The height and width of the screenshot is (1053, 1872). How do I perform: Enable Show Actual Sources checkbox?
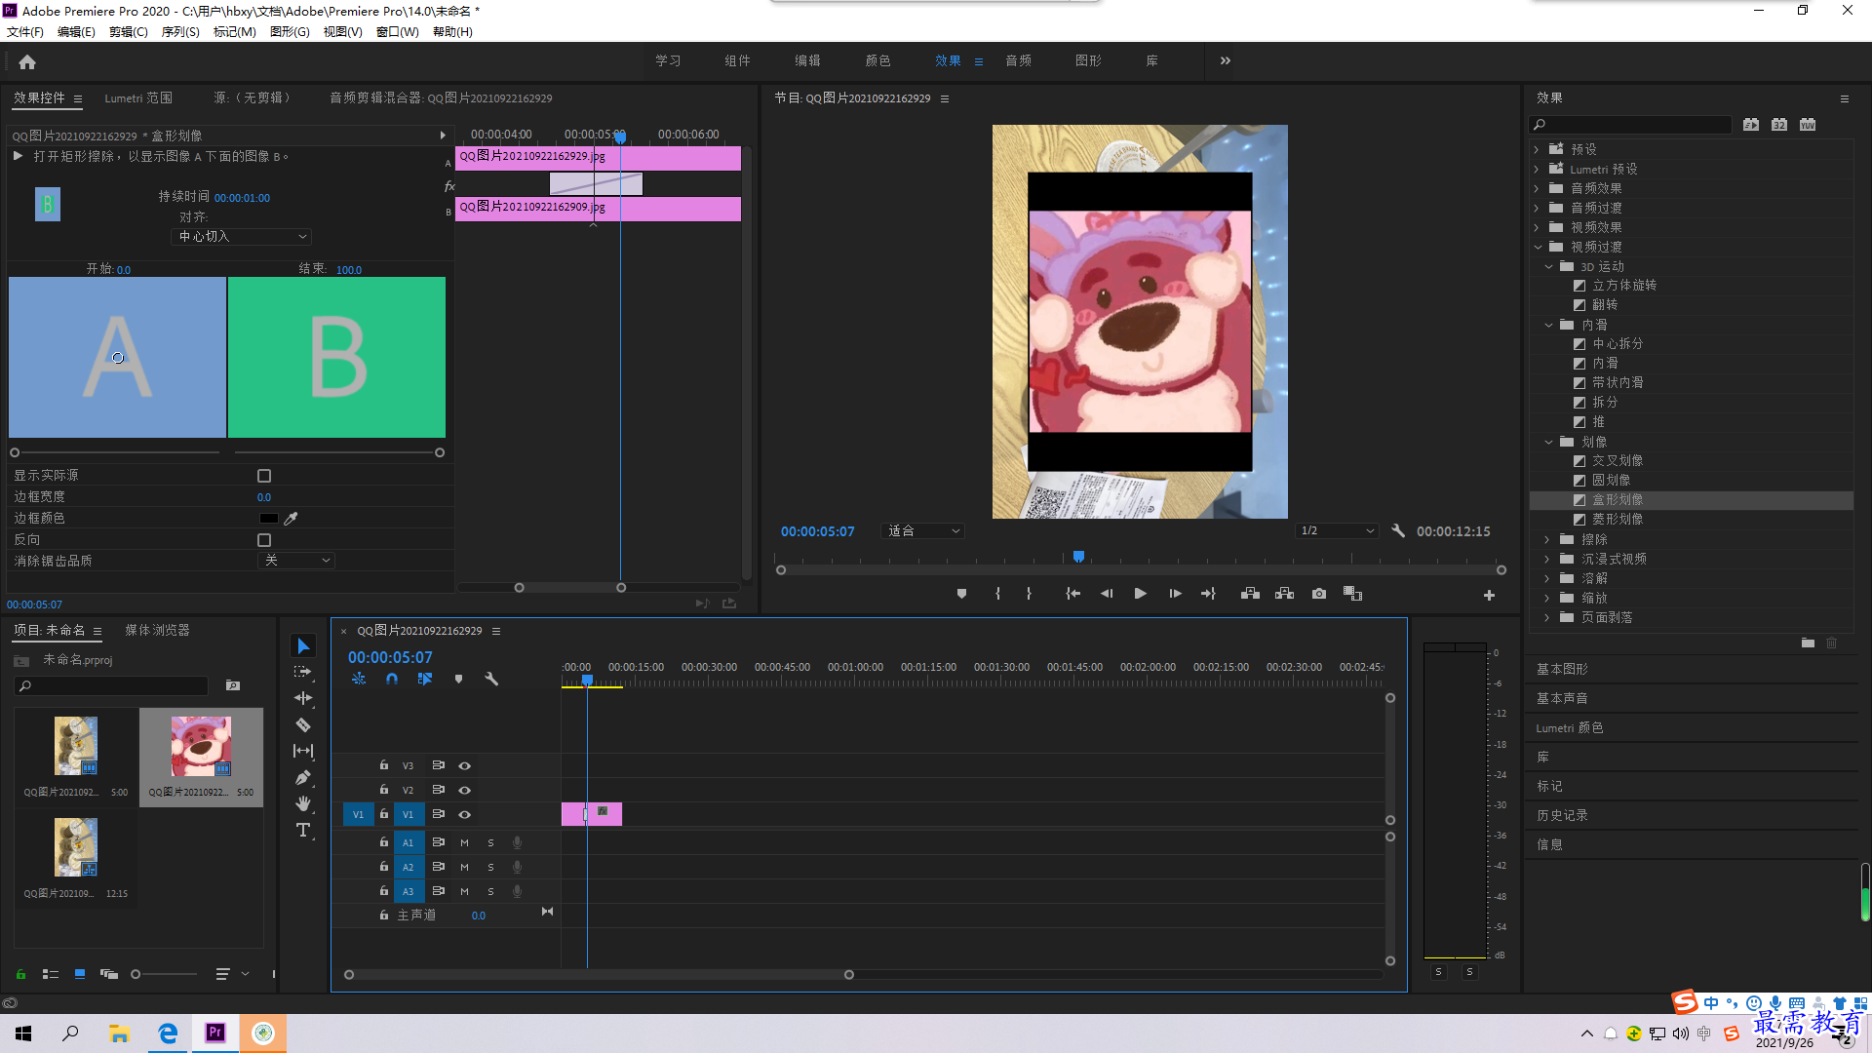click(264, 476)
